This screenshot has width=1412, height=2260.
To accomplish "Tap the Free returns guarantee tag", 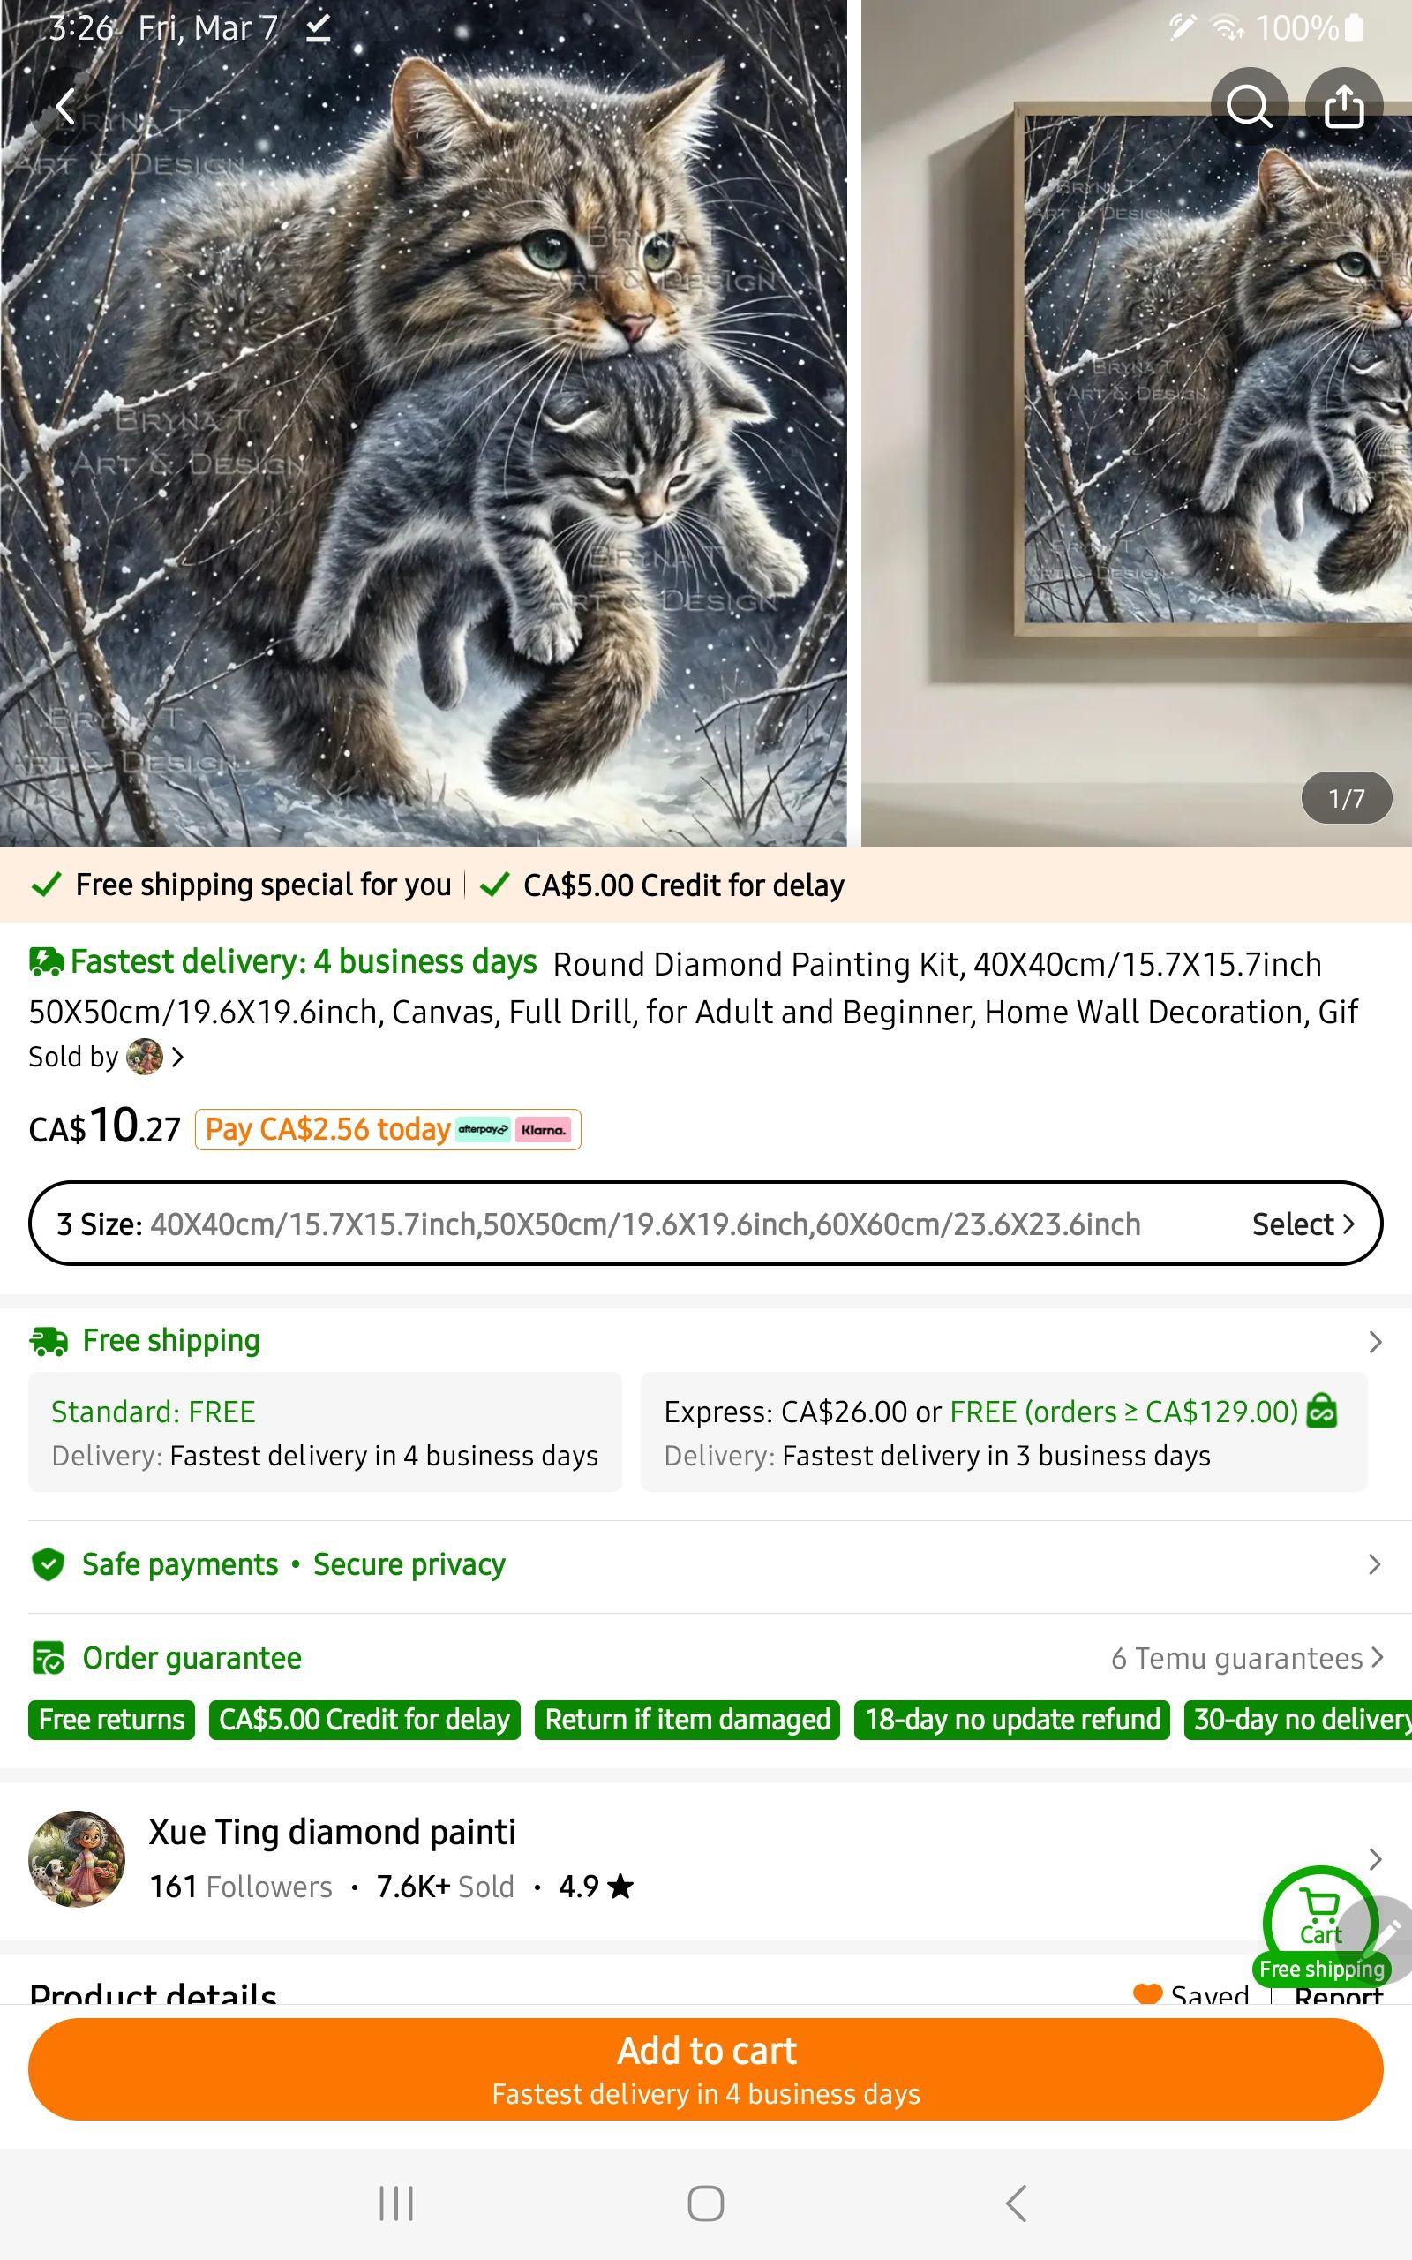I will point(112,1720).
